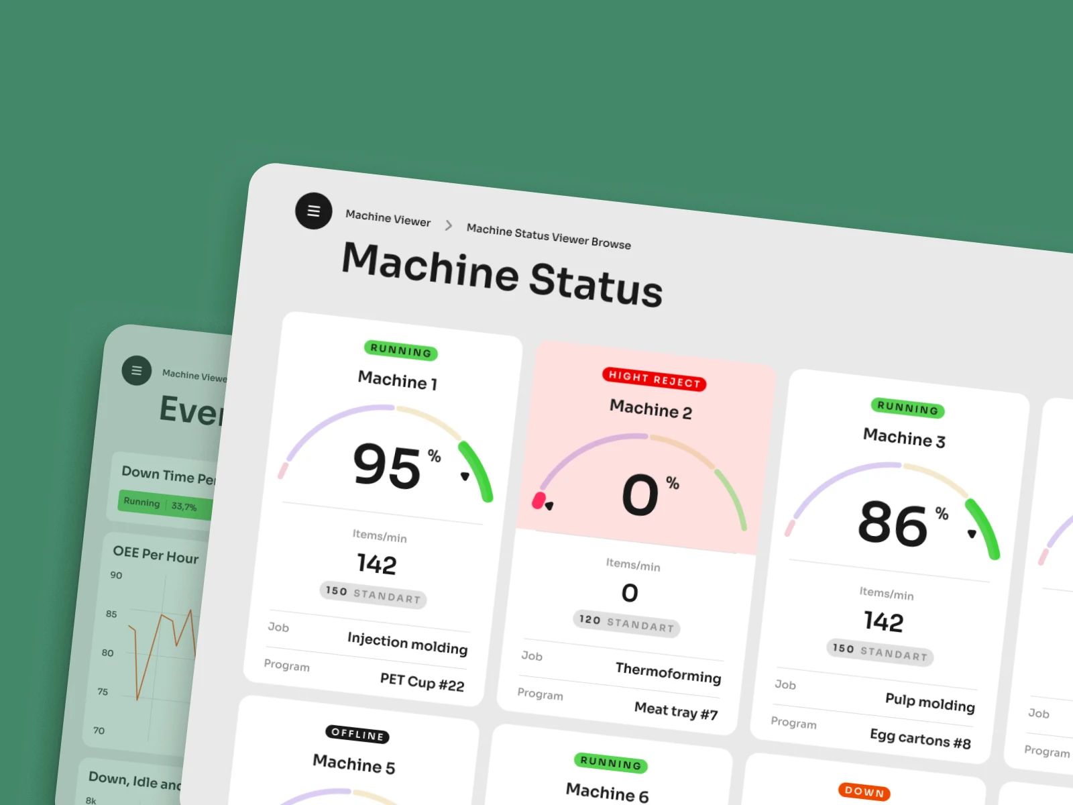This screenshot has height=805, width=1073.
Task: Click the orange DOWN status badge
Action: click(864, 792)
